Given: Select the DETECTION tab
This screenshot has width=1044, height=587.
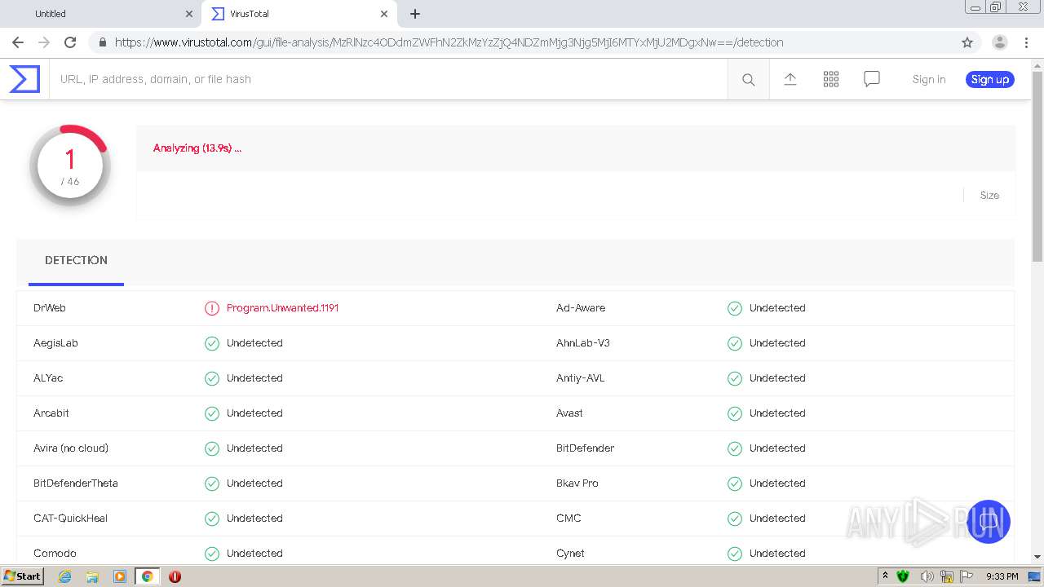Looking at the screenshot, I should [x=76, y=260].
